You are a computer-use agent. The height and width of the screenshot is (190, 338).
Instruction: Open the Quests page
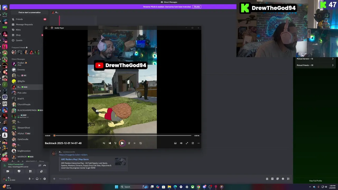[19, 40]
